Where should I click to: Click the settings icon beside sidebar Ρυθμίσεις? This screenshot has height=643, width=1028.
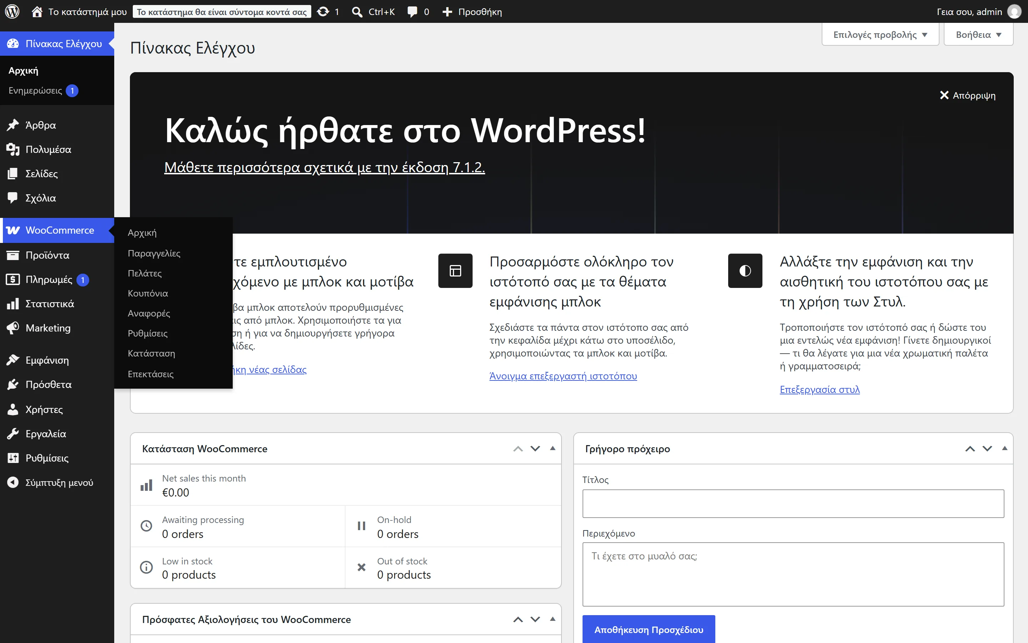(13, 458)
